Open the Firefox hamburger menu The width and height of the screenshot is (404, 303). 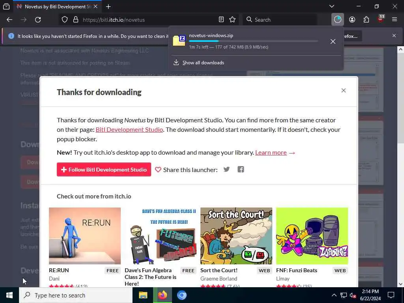[x=395, y=20]
